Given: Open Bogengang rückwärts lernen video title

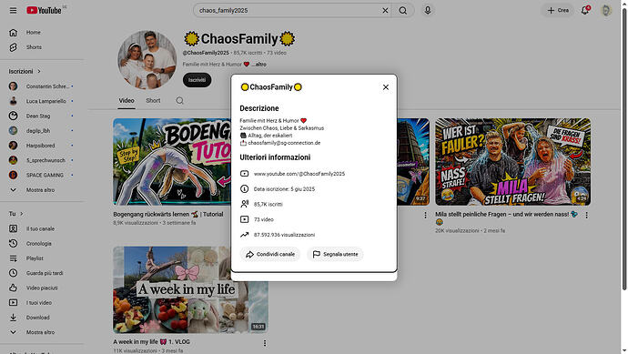Looking at the screenshot, I should click(167, 215).
